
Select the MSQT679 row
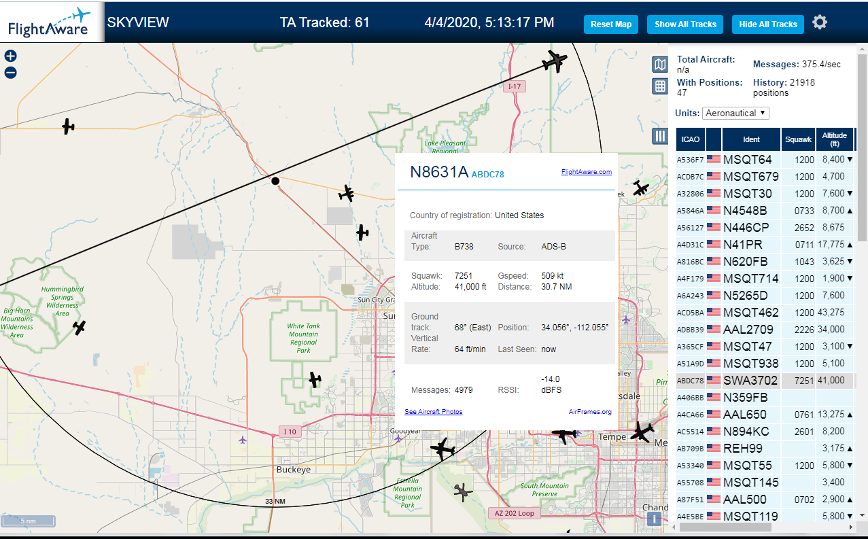[x=765, y=177]
